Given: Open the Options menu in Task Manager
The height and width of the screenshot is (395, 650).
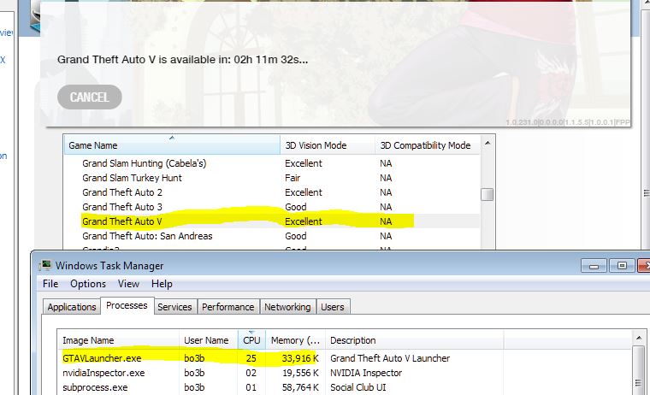Looking at the screenshot, I should [88, 284].
